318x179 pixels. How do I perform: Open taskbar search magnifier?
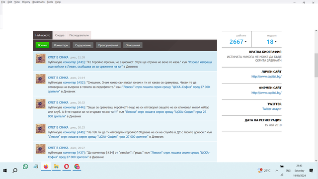(x=15, y=171)
